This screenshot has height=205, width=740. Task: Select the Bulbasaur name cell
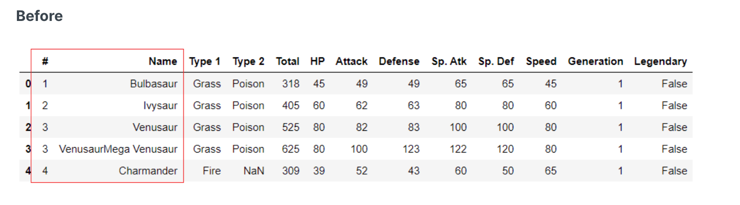[x=153, y=84]
